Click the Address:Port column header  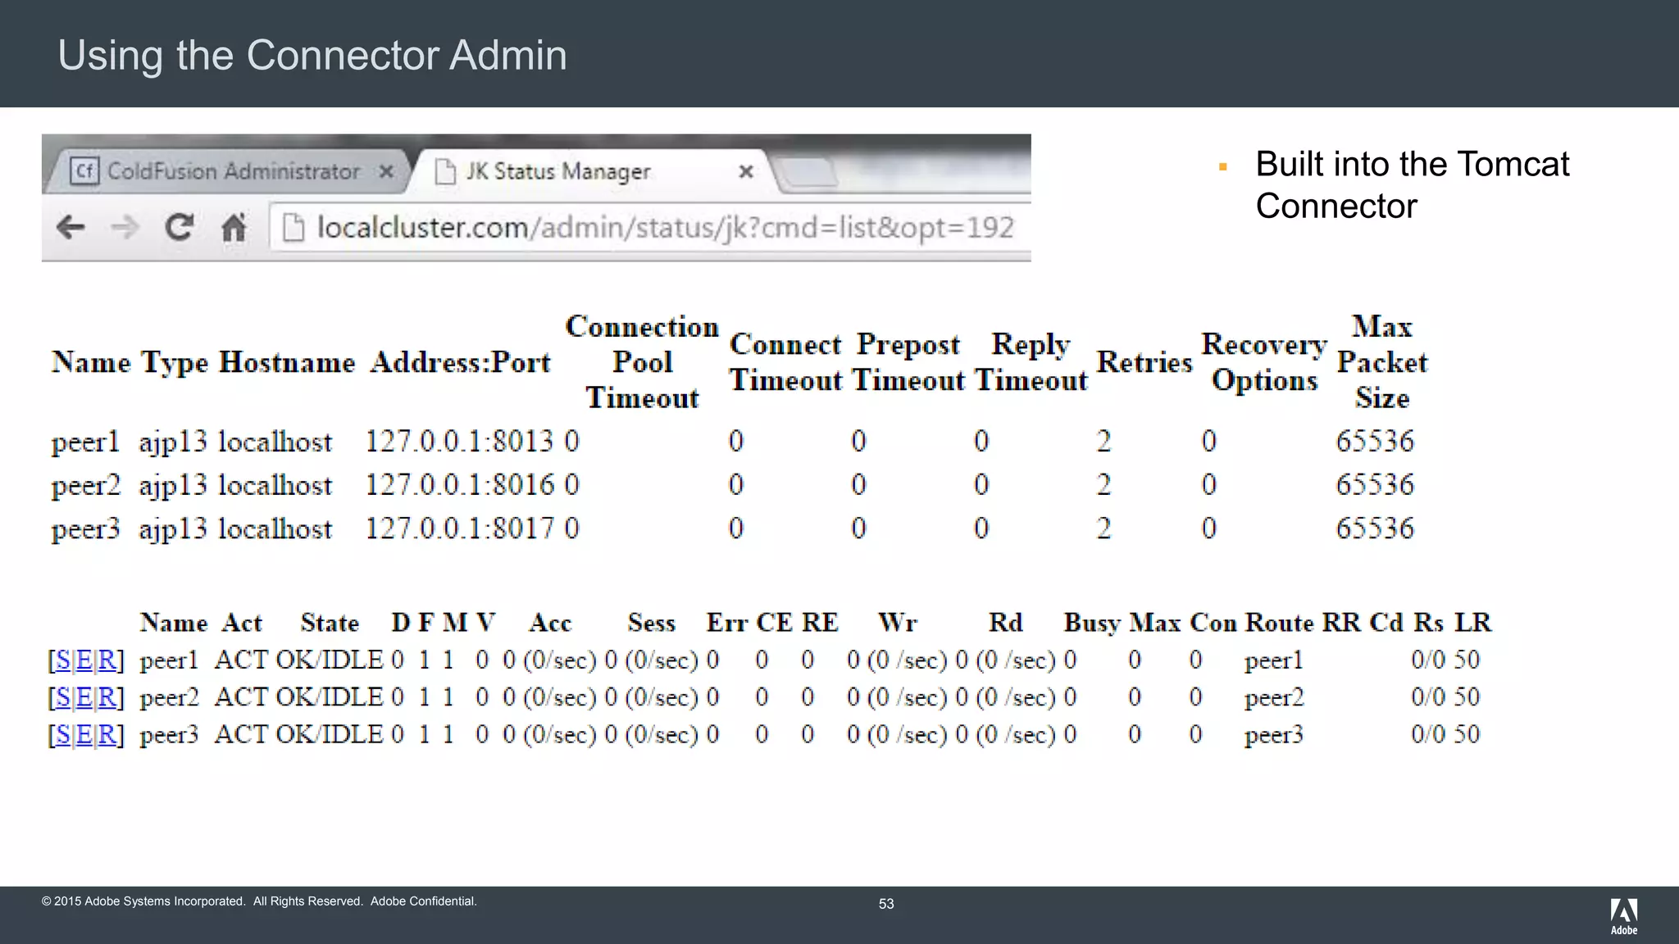tap(460, 361)
